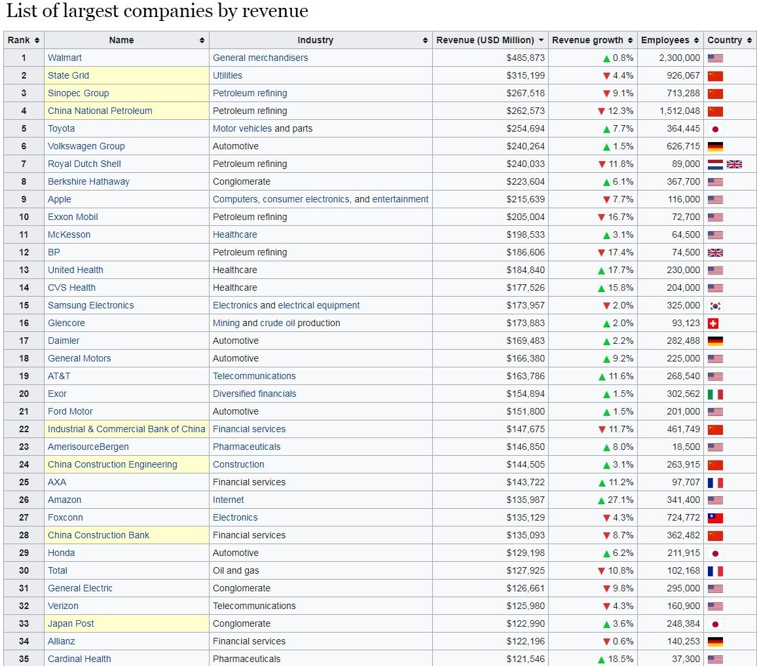Open Telecommunications link in AT&T row

254,376
